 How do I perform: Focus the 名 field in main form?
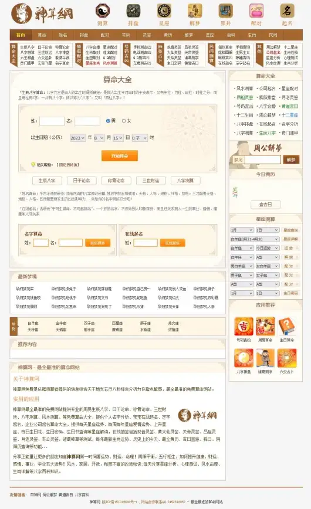pos(87,121)
